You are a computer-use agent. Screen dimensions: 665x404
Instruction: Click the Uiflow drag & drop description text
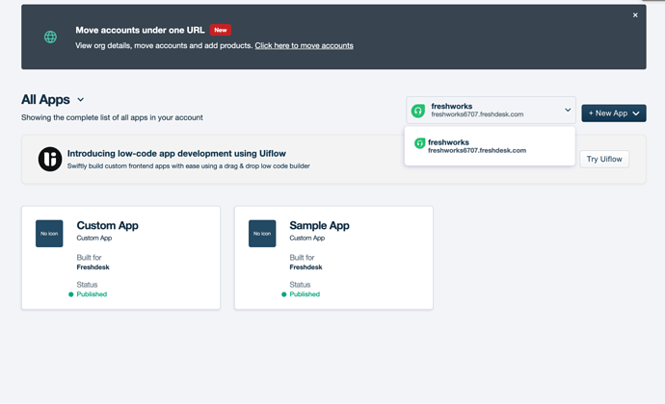coord(188,166)
